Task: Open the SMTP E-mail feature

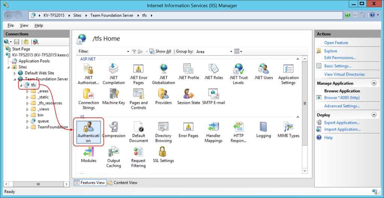Action: pos(213,96)
